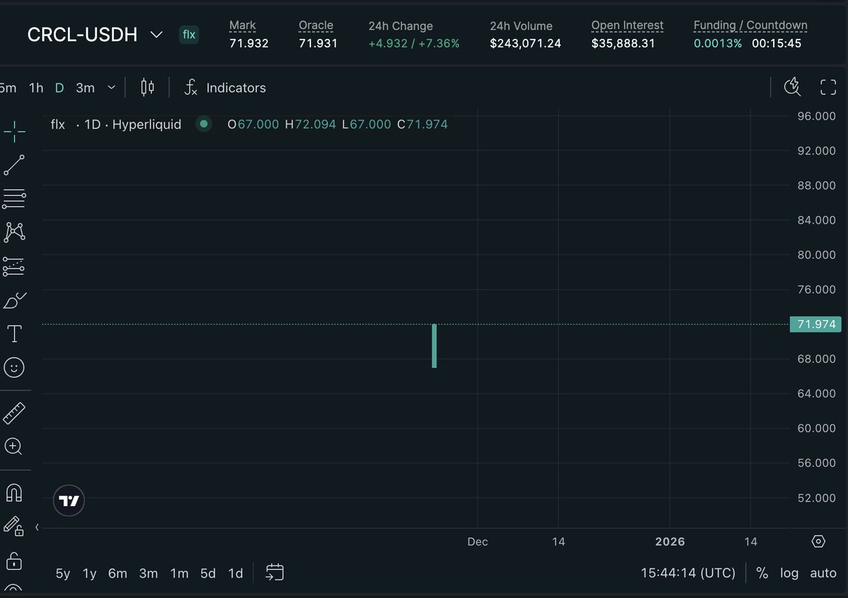848x598 pixels.
Task: Toggle lock all drawings
Action: point(14,561)
